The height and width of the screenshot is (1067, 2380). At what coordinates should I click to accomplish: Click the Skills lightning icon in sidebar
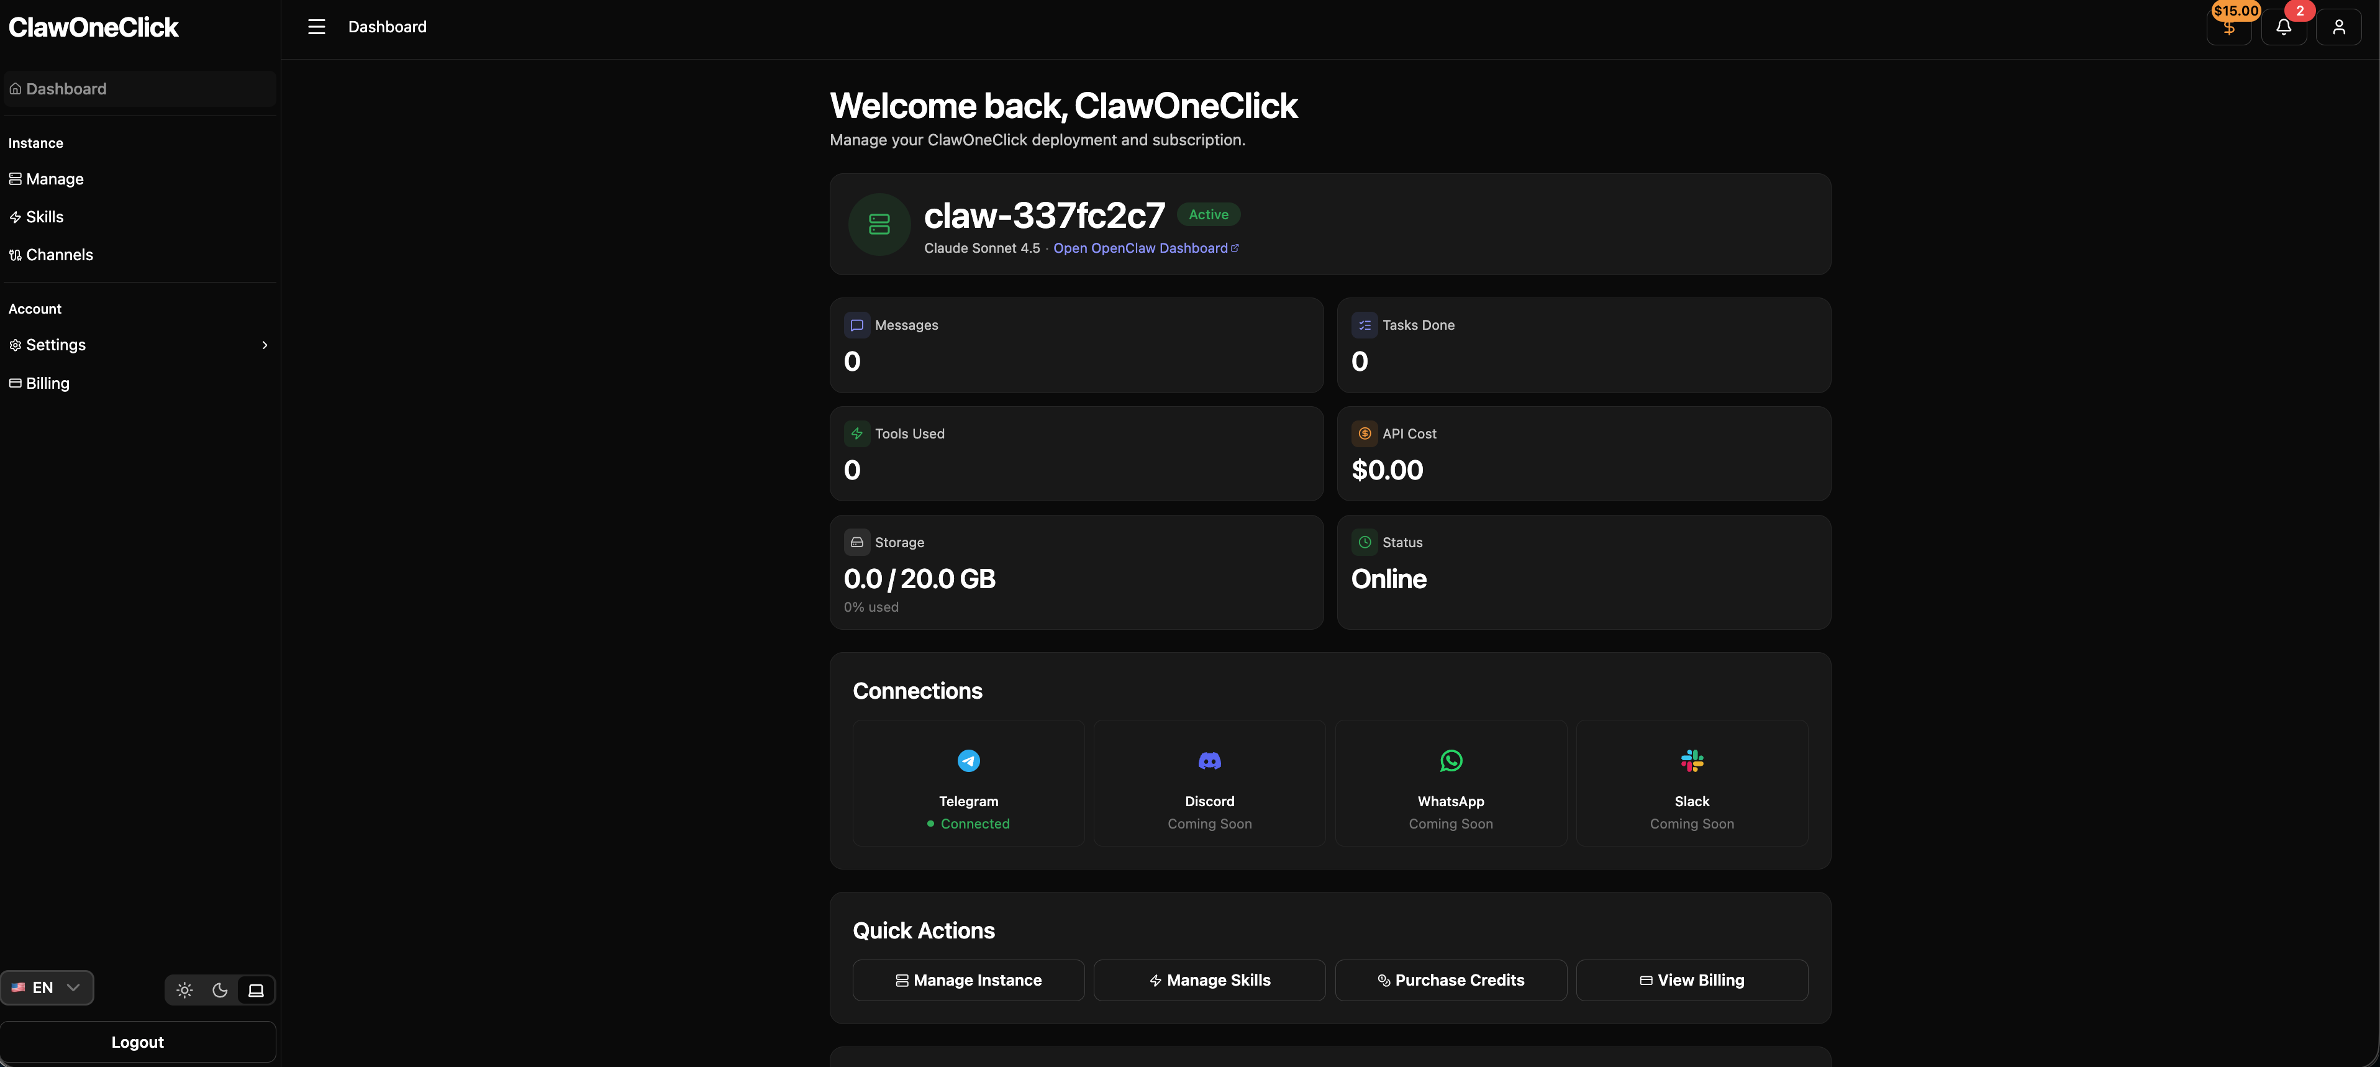(x=16, y=216)
